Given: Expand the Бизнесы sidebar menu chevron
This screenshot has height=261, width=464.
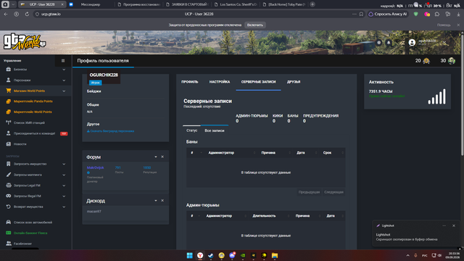Looking at the screenshot, I should coord(64,70).
